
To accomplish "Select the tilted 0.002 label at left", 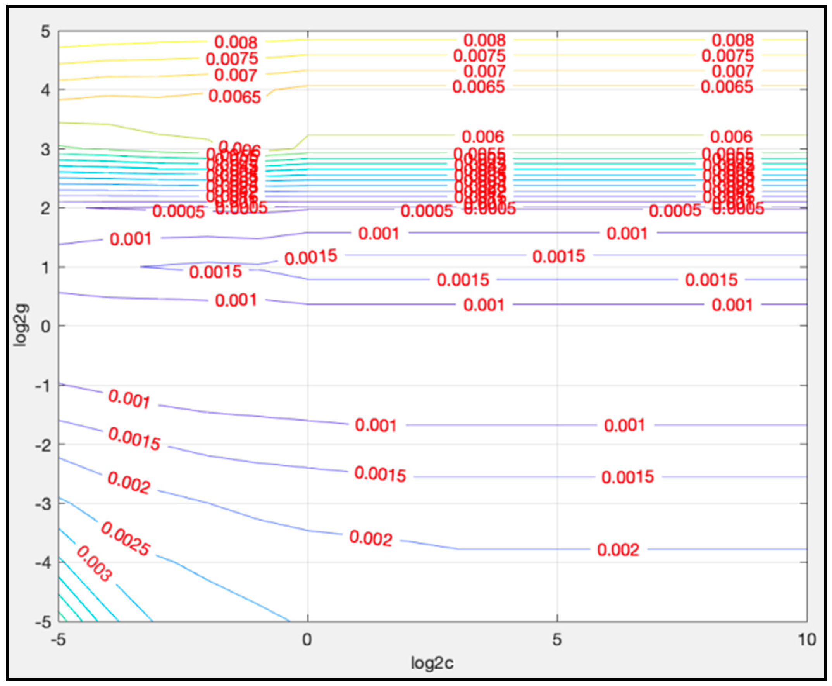I will pos(129,483).
